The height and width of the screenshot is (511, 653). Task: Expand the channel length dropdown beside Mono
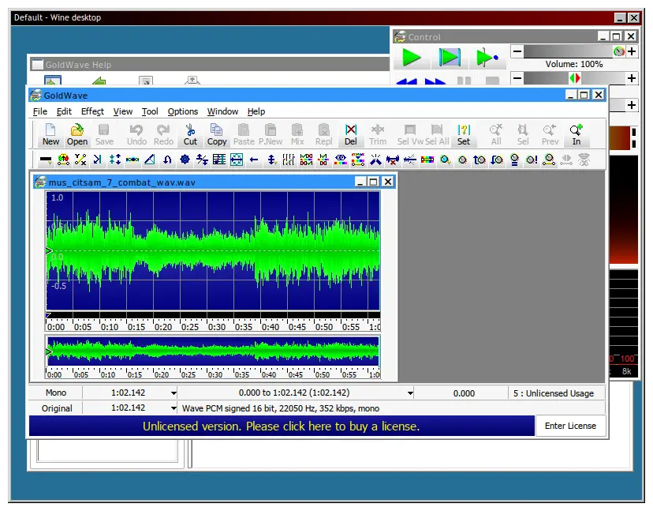(x=174, y=393)
